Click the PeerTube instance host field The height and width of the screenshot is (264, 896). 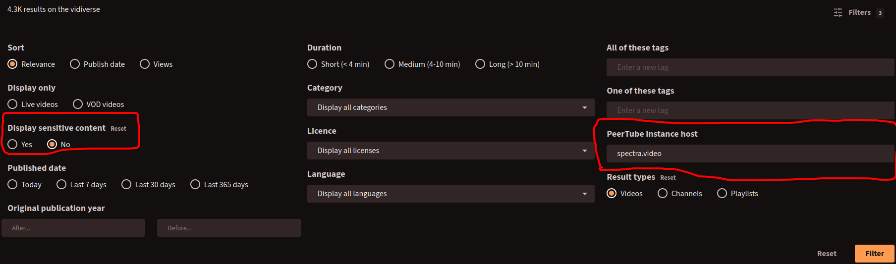click(x=750, y=154)
